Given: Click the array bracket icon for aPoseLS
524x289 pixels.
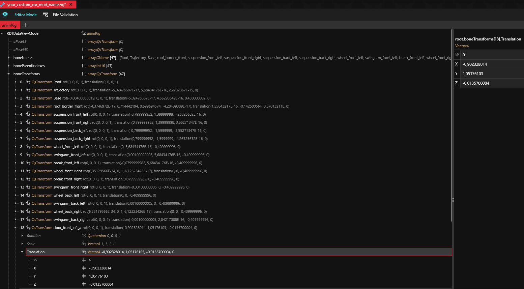Looking at the screenshot, I should pos(84,41).
